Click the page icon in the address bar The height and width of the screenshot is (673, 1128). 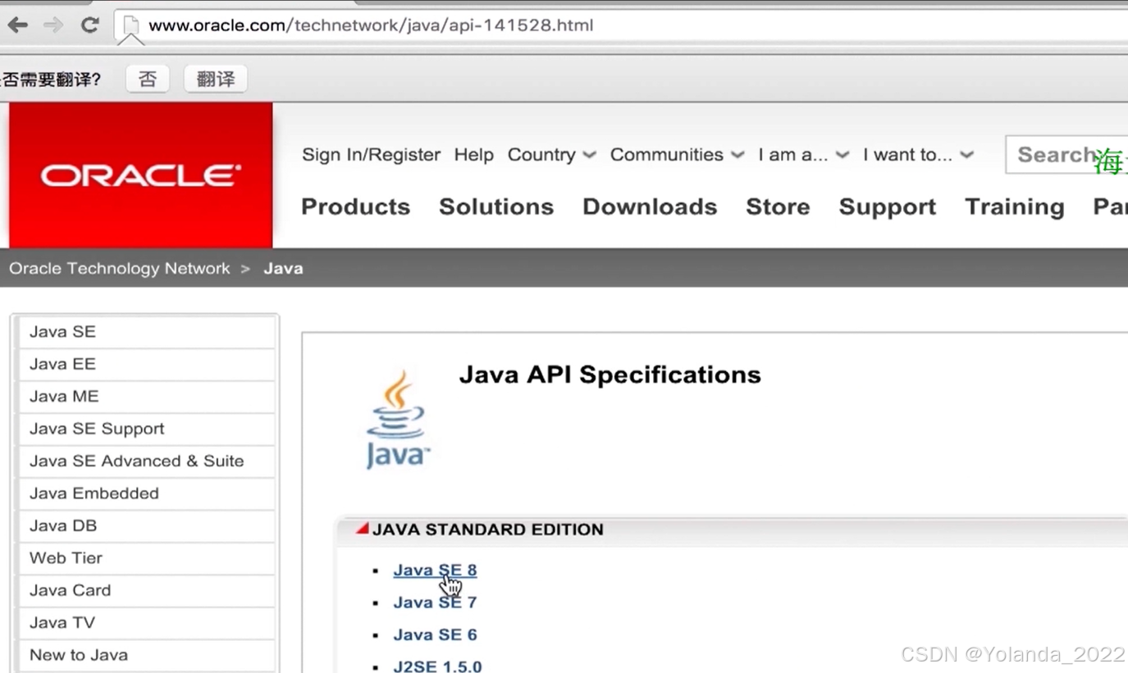(130, 25)
